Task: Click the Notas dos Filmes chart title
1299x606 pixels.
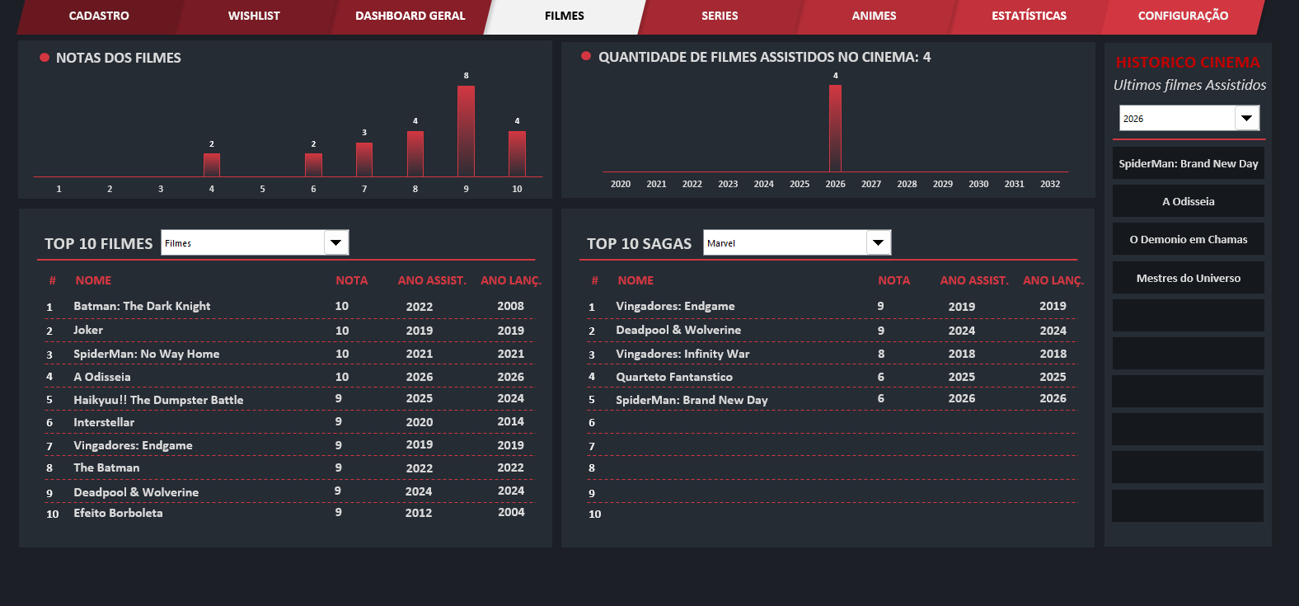Action: pyautogui.click(x=119, y=58)
